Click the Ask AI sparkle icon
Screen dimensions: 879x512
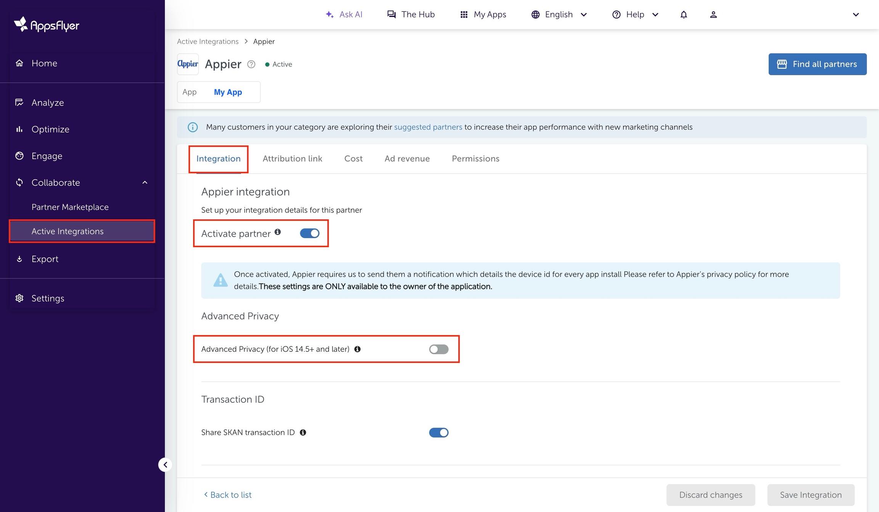(x=330, y=14)
